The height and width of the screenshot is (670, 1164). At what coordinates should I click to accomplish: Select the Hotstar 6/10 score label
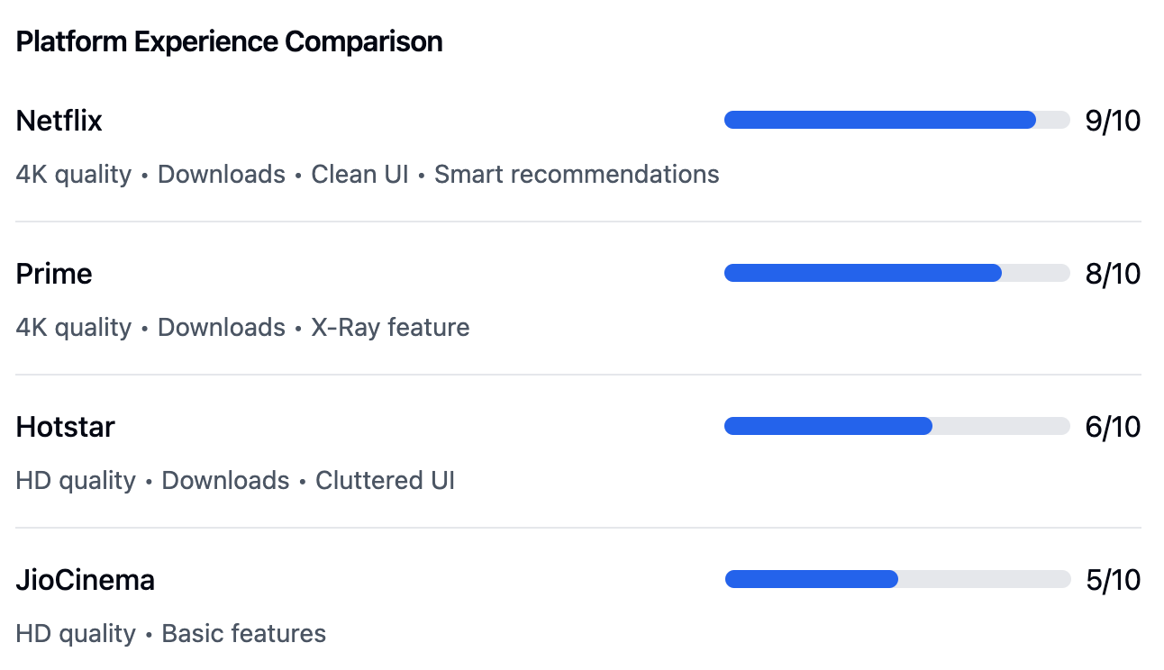click(x=1114, y=427)
